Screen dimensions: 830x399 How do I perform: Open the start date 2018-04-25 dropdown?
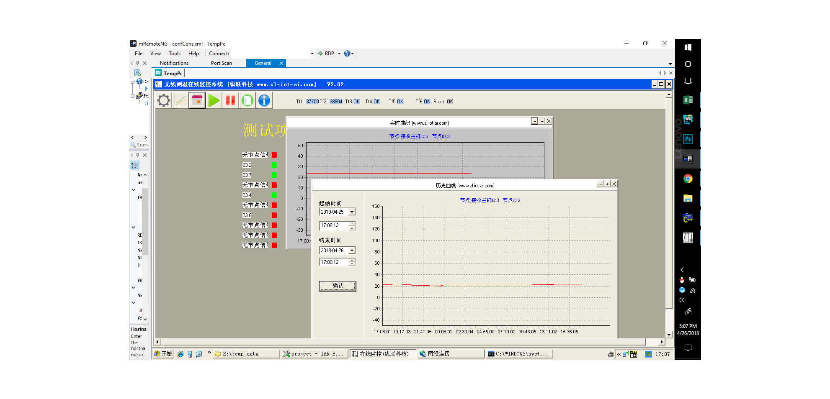point(352,212)
